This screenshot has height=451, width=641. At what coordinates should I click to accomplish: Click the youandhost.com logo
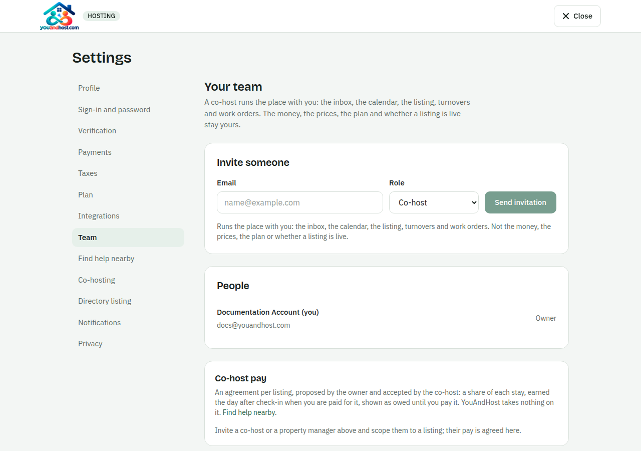pos(59,16)
